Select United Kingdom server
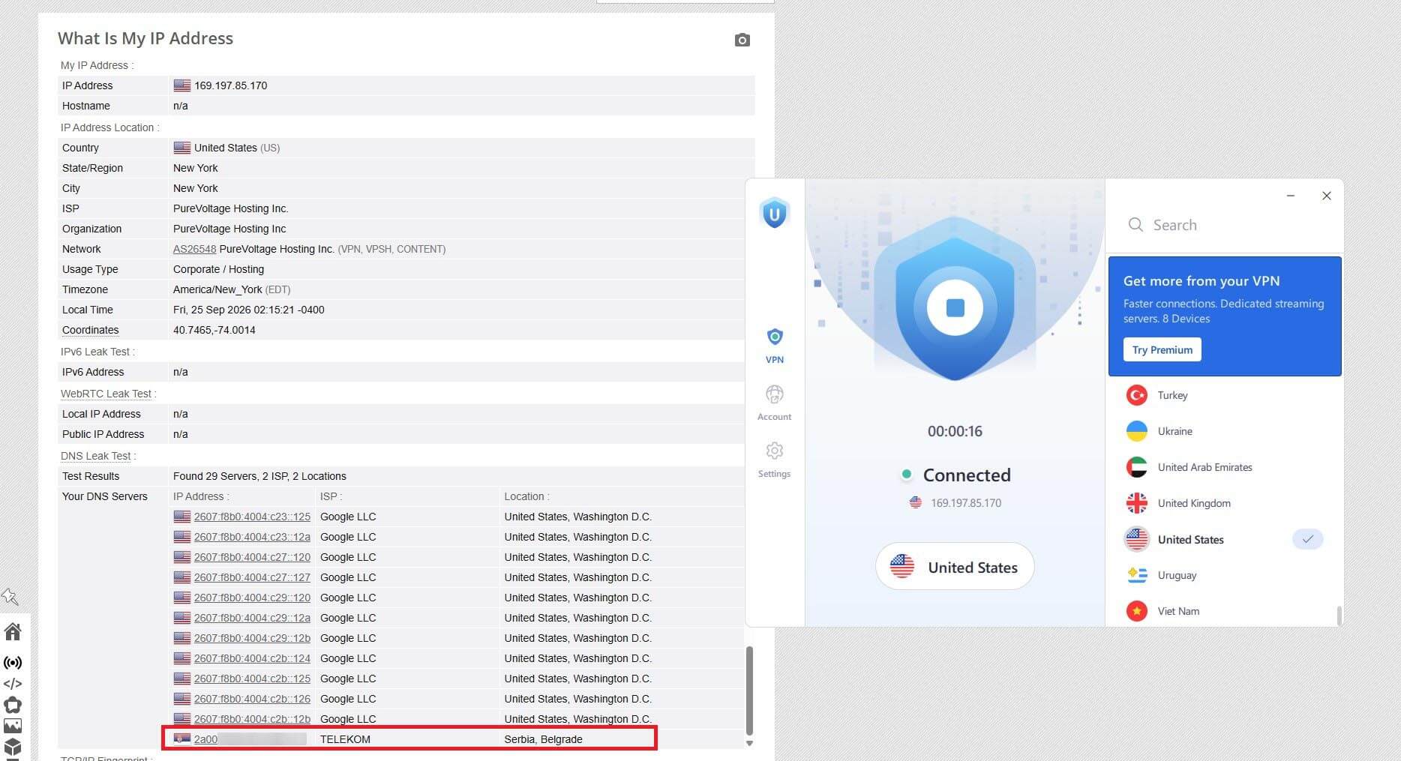The height and width of the screenshot is (761, 1401). point(1225,503)
